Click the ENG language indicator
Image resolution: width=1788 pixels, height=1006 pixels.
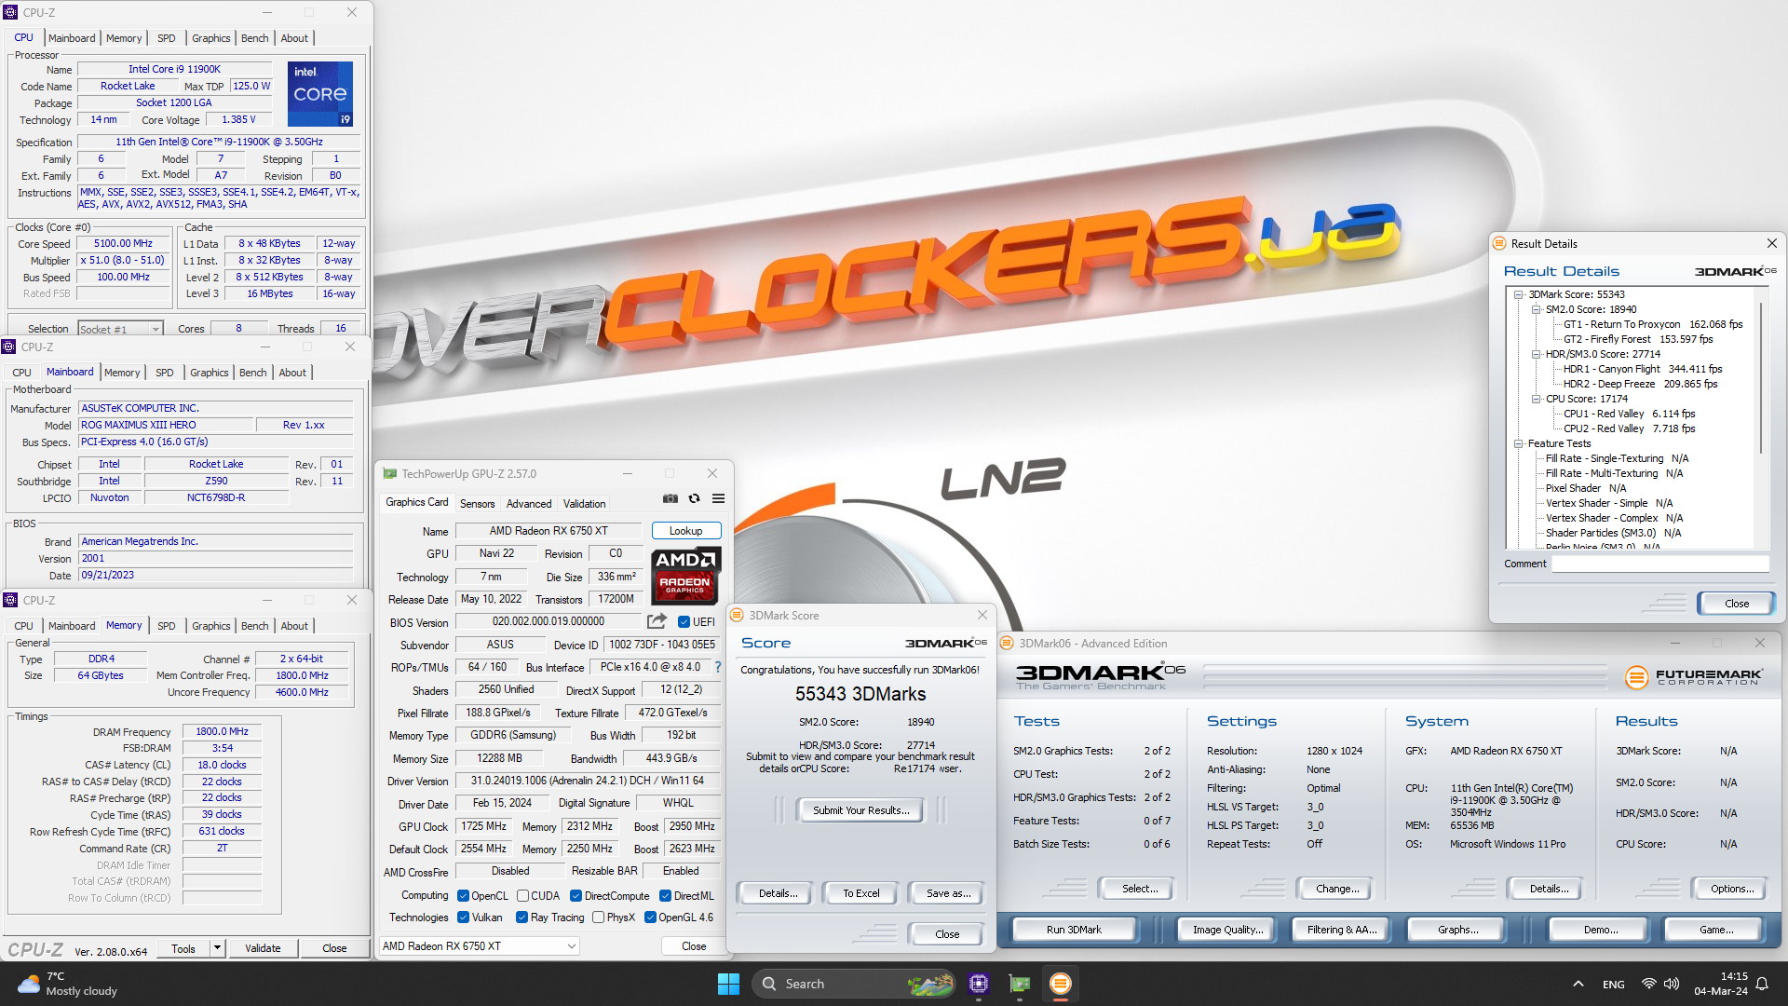(1614, 984)
